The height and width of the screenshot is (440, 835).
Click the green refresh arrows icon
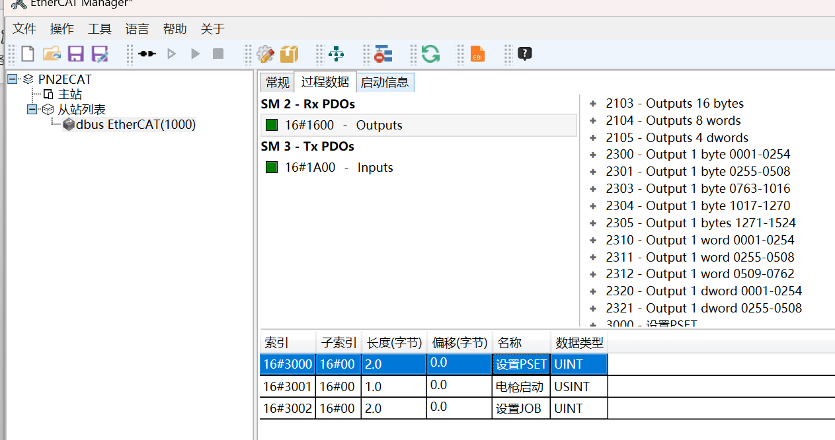coord(430,54)
